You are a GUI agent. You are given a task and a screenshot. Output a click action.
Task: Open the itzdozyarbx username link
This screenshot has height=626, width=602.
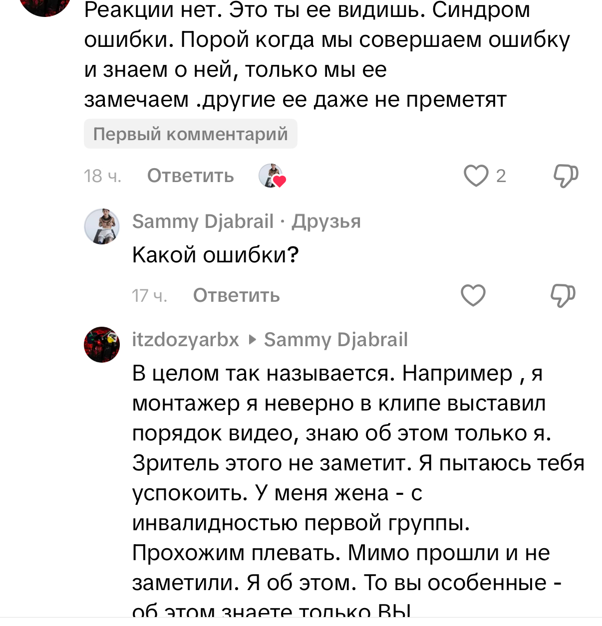pyautogui.click(x=185, y=340)
